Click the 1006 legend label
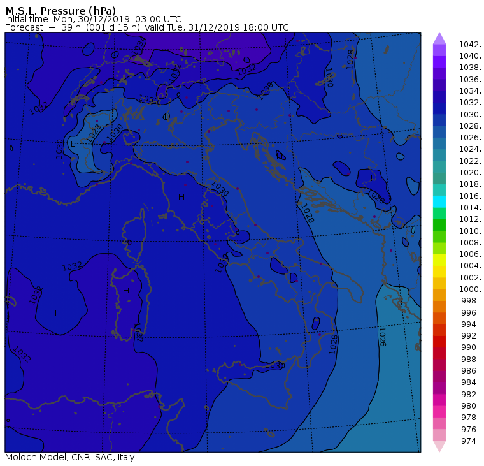This screenshot has height=466, width=484. [x=470, y=254]
